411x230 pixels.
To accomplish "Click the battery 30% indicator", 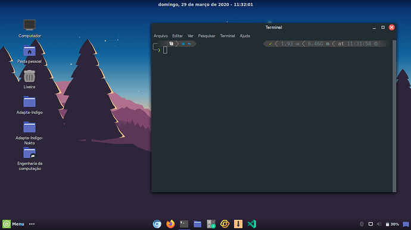I will [393, 224].
